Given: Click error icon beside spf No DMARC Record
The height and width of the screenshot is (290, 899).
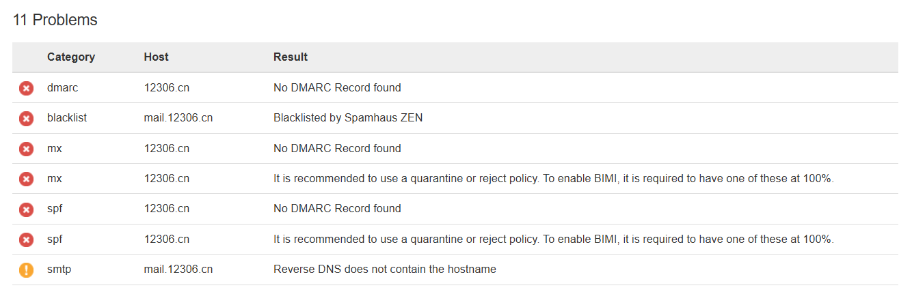Looking at the screenshot, I should 26,209.
